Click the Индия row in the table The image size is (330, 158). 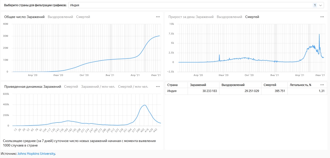(x=172, y=91)
